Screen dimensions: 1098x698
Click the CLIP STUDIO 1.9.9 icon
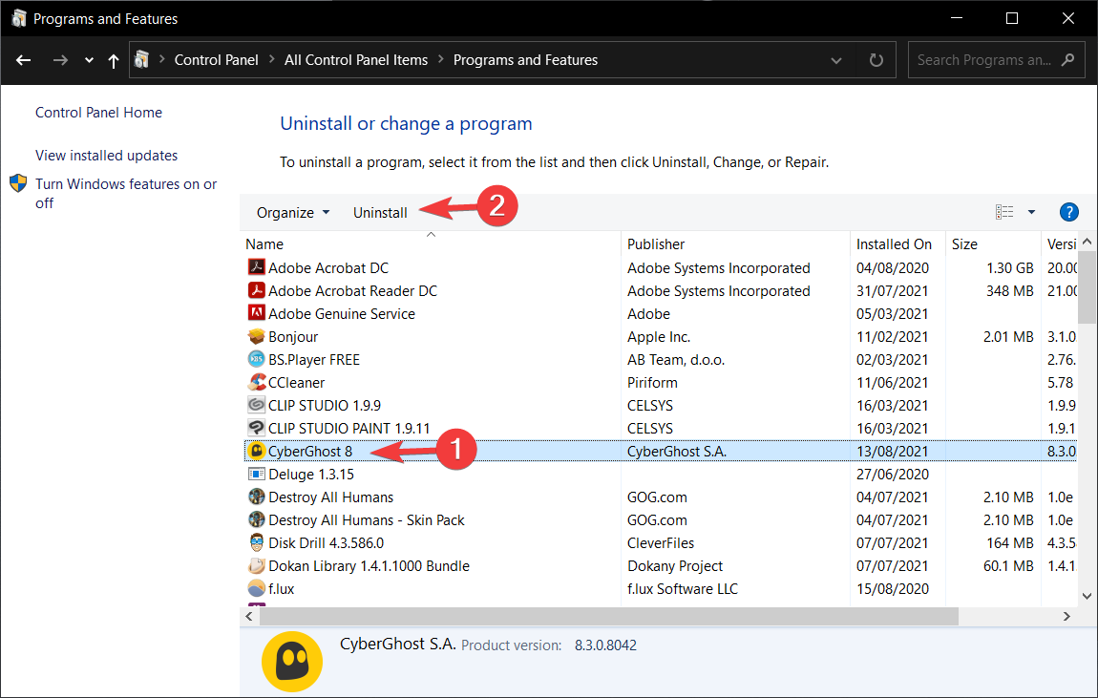pos(256,405)
